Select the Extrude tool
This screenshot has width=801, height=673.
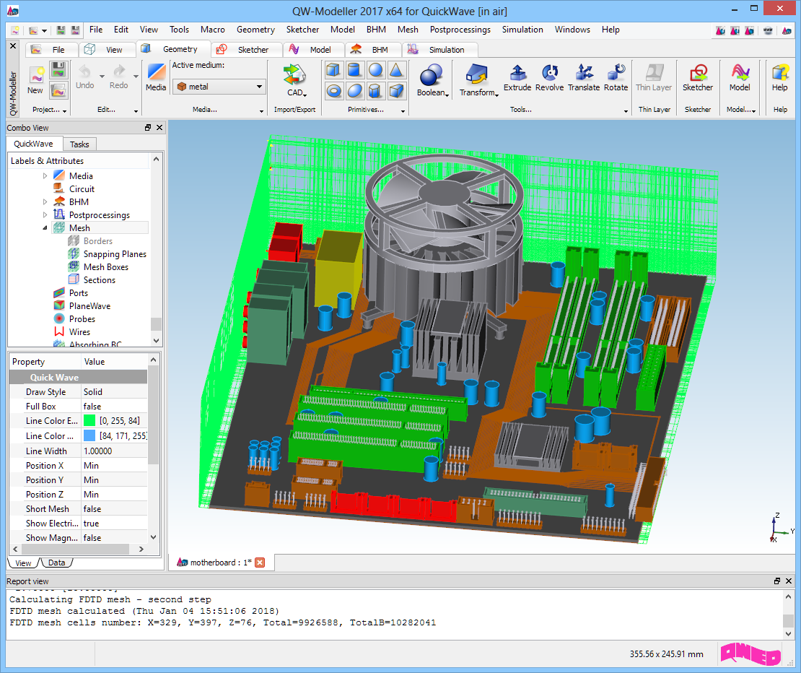click(x=517, y=78)
